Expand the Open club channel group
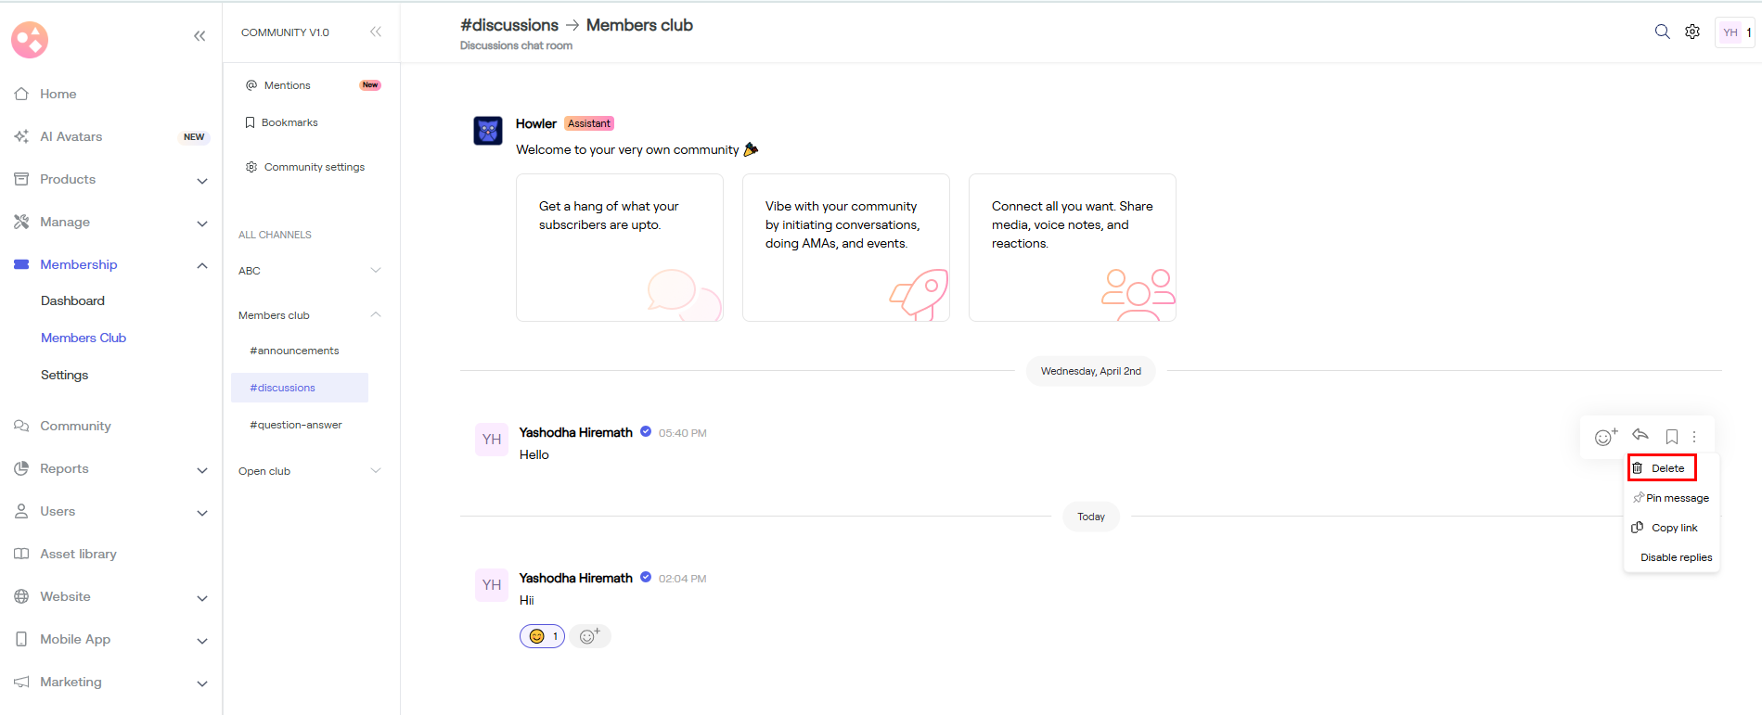The width and height of the screenshot is (1762, 715). (x=376, y=471)
